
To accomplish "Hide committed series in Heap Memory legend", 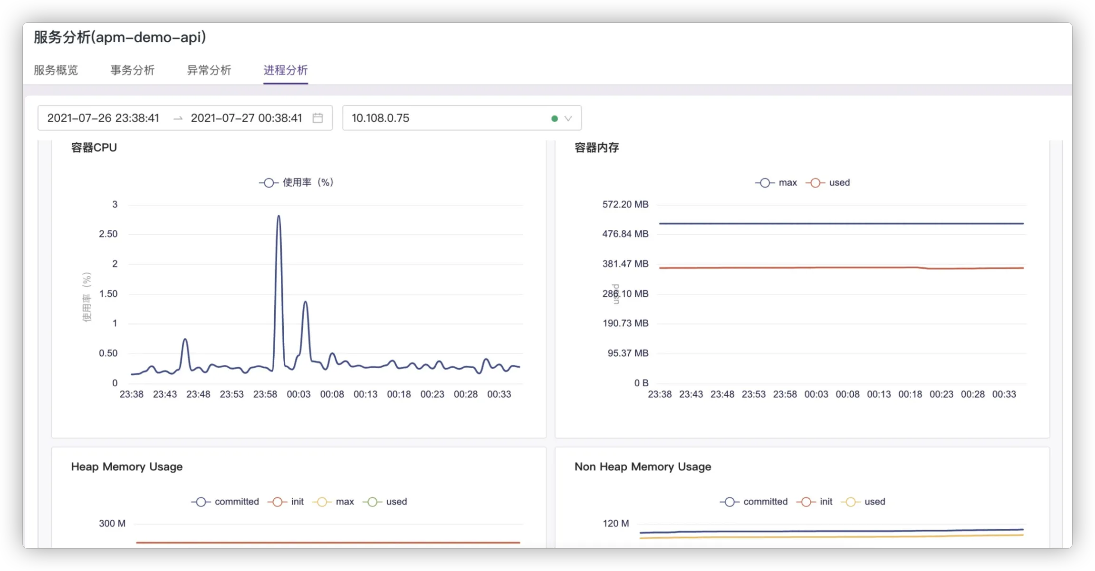I will click(x=201, y=502).
